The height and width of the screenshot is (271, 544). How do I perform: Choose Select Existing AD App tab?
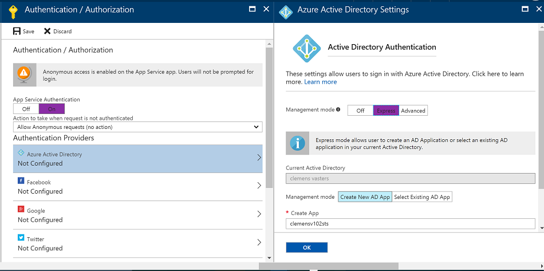point(422,197)
